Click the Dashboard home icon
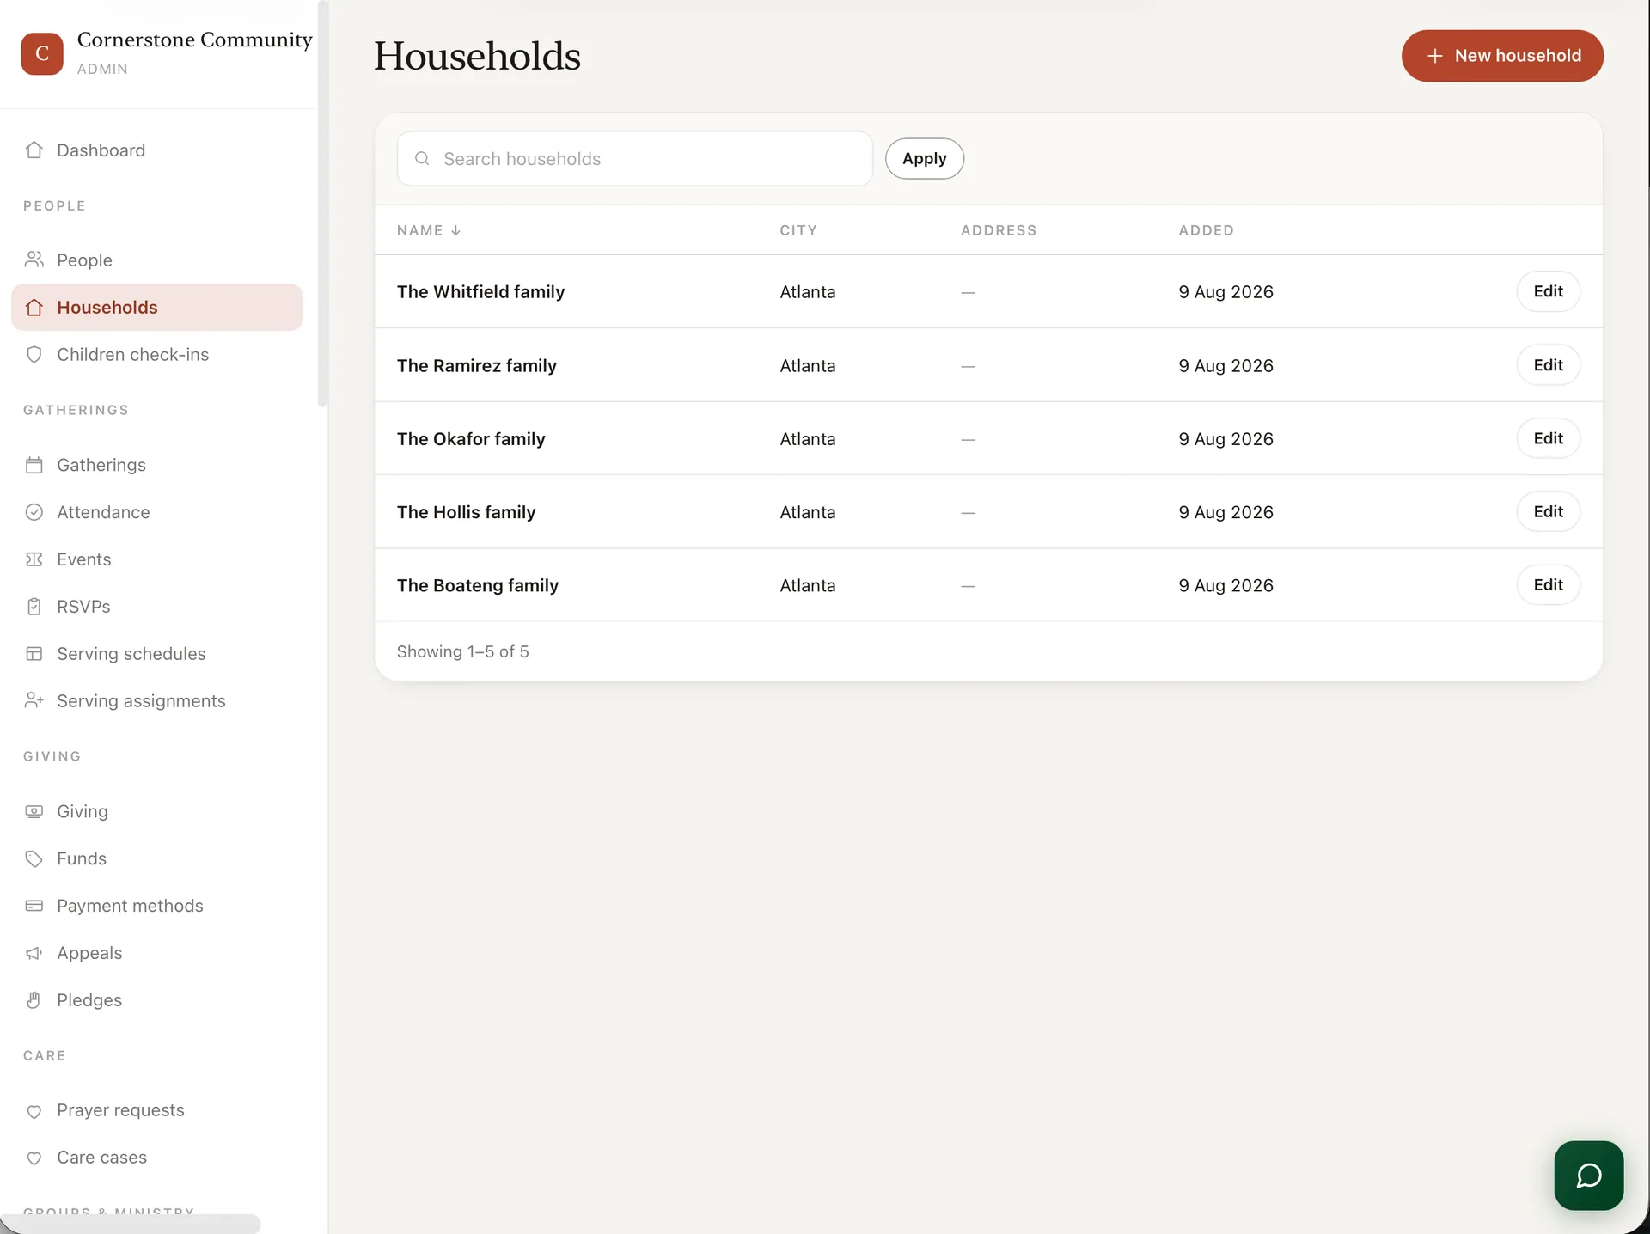 tap(34, 150)
